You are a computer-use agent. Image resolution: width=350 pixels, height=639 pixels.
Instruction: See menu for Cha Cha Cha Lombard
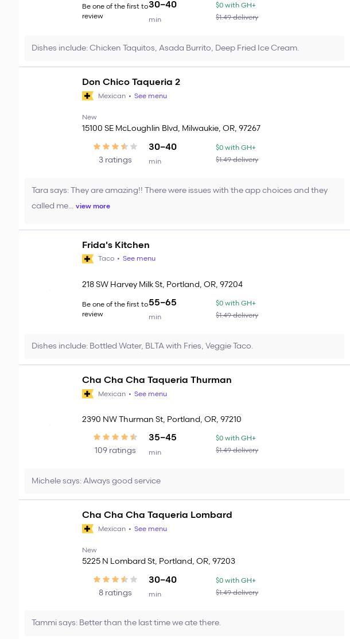(x=150, y=529)
